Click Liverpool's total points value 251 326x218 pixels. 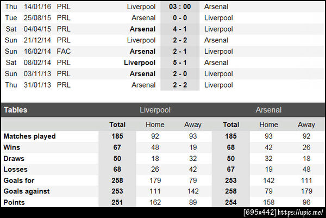coord(117,202)
